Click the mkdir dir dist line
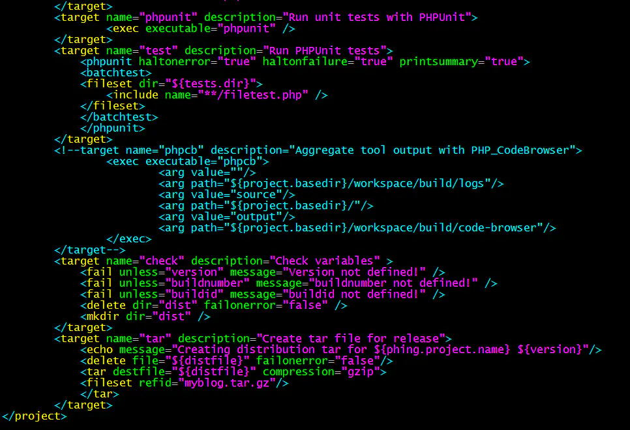Viewport: 630px width, 430px height. [145, 317]
